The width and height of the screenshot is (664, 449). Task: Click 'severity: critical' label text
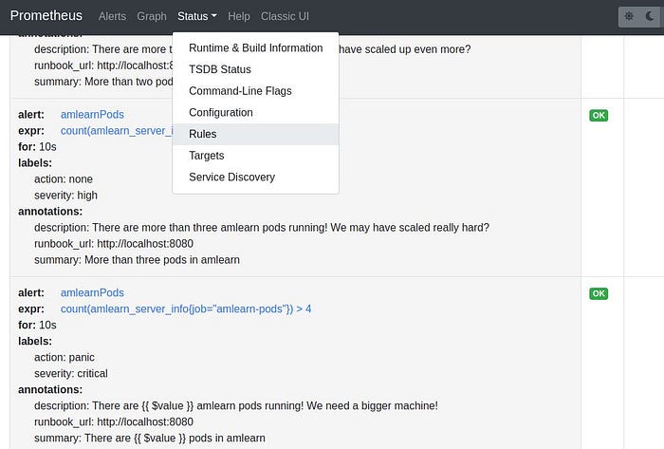(x=71, y=374)
